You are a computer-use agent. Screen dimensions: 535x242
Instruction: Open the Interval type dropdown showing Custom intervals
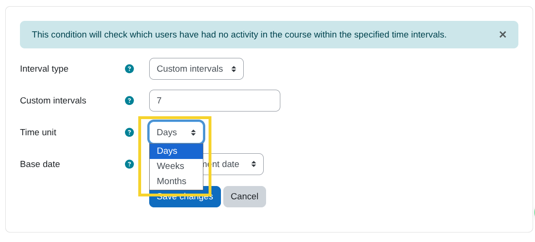[196, 69]
